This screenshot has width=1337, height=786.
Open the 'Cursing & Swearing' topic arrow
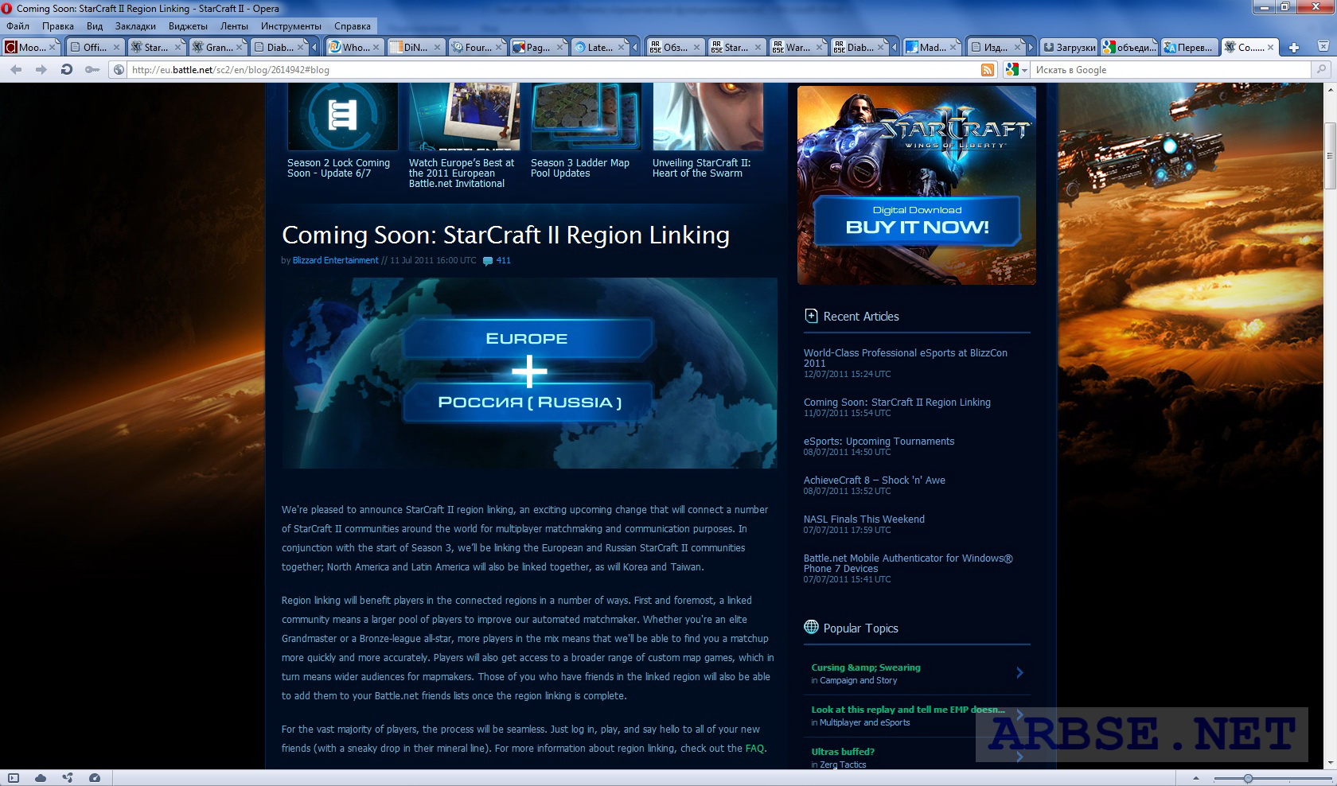1019,673
